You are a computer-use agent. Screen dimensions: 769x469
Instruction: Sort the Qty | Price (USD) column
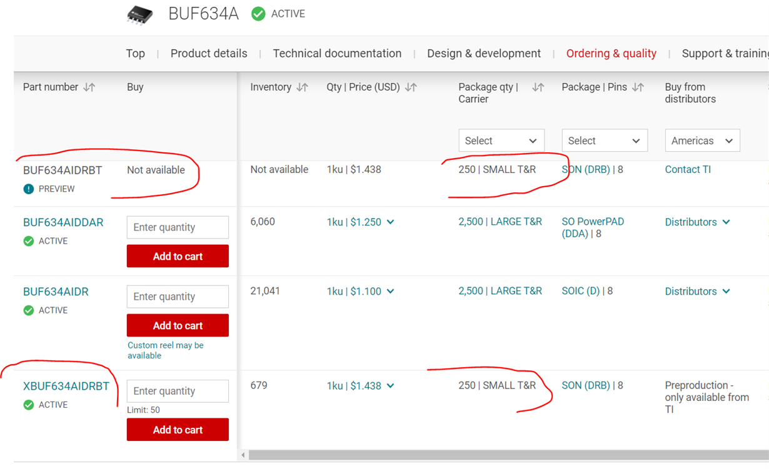[x=411, y=87]
